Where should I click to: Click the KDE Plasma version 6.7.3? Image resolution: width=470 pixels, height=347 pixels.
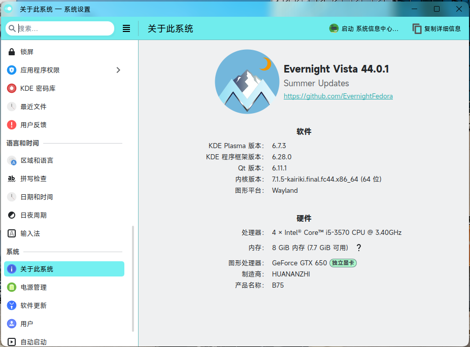pos(279,146)
